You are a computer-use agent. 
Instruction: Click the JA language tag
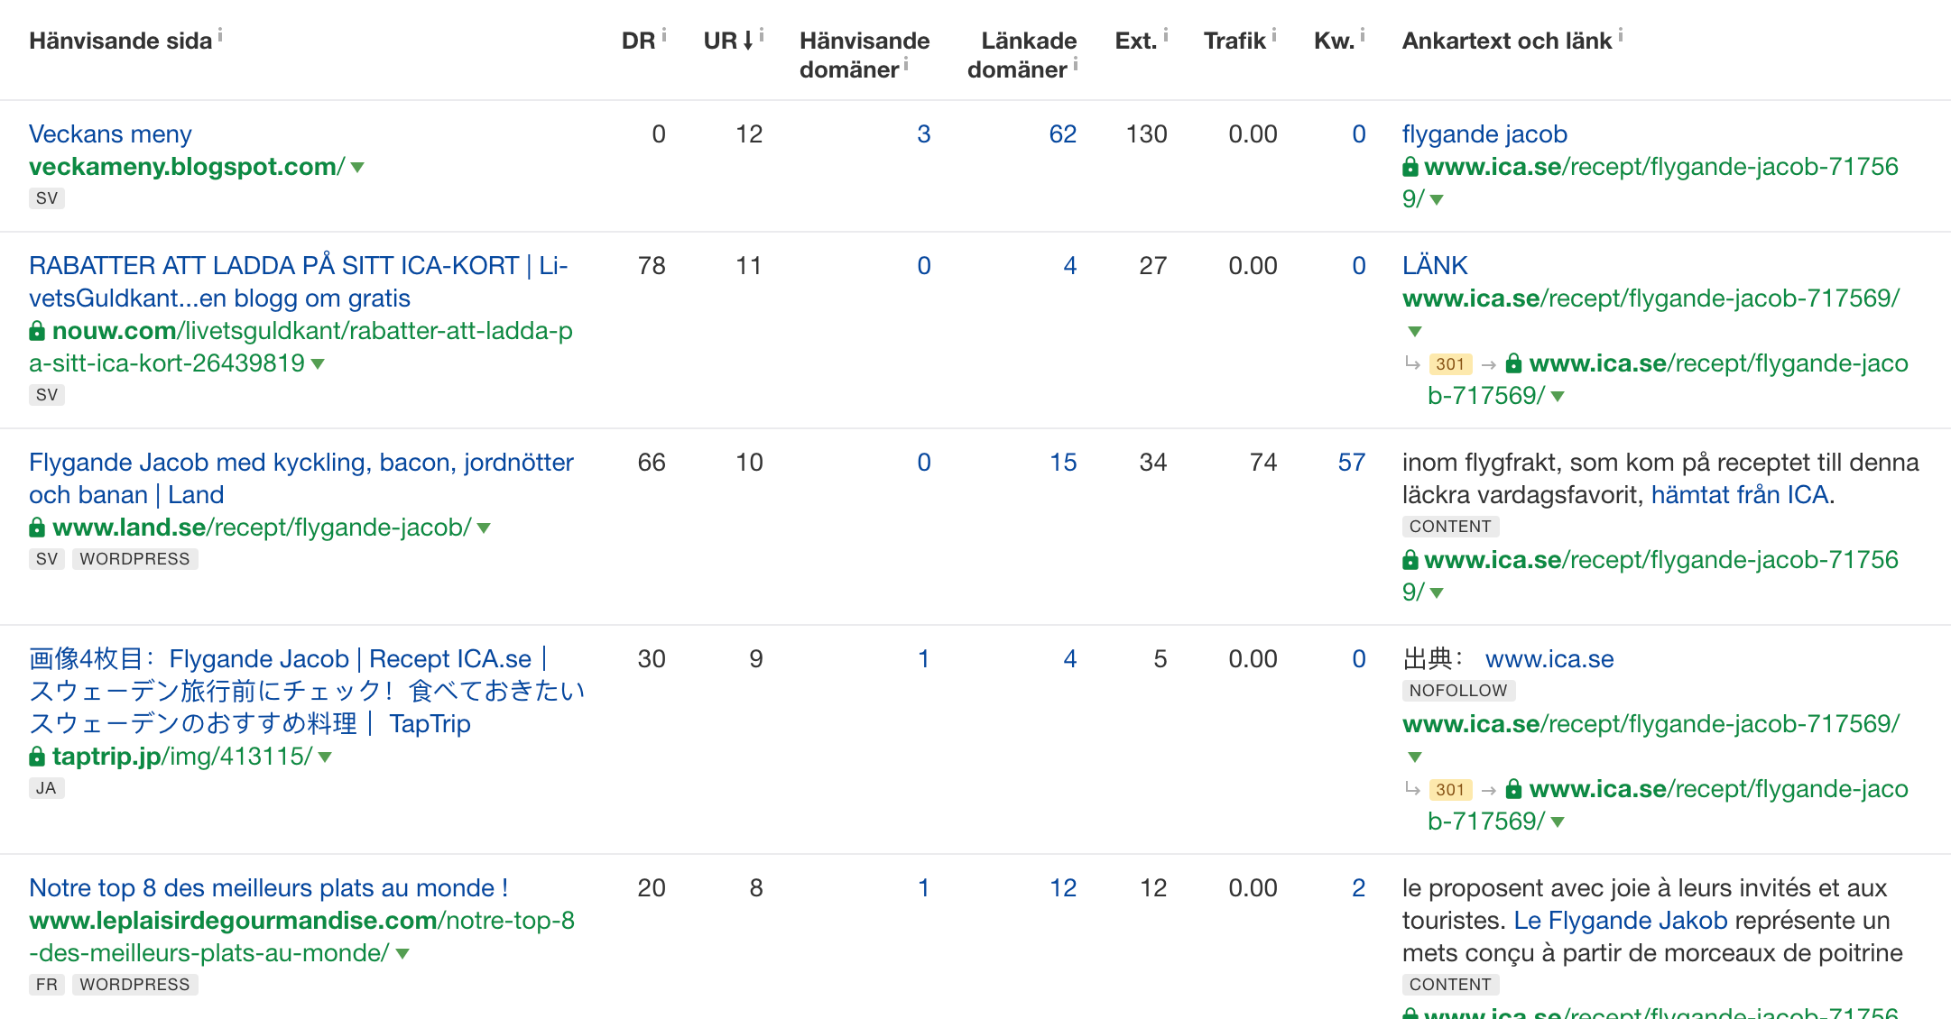[x=46, y=788]
